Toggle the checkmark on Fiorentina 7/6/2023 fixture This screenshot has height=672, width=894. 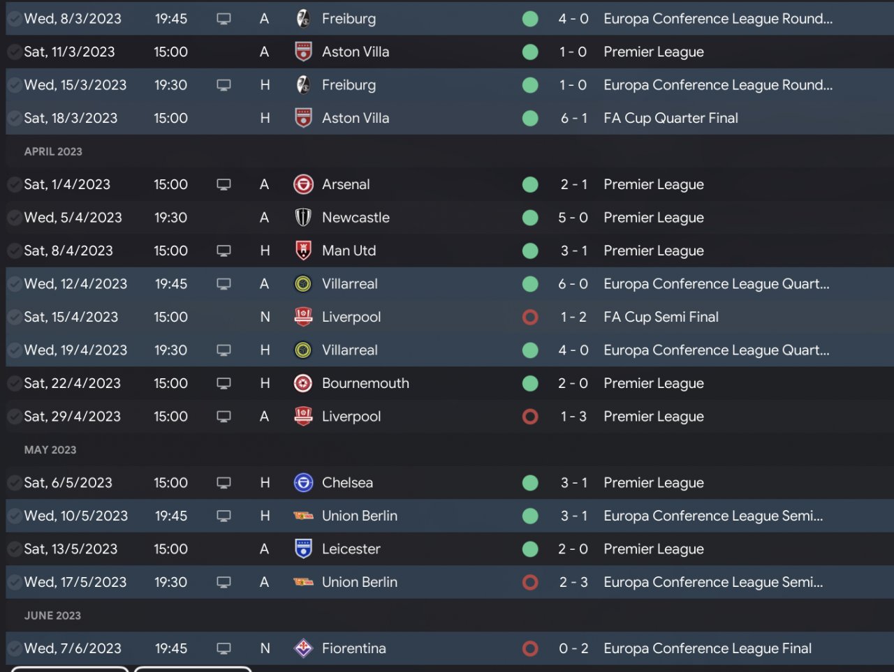[14, 648]
